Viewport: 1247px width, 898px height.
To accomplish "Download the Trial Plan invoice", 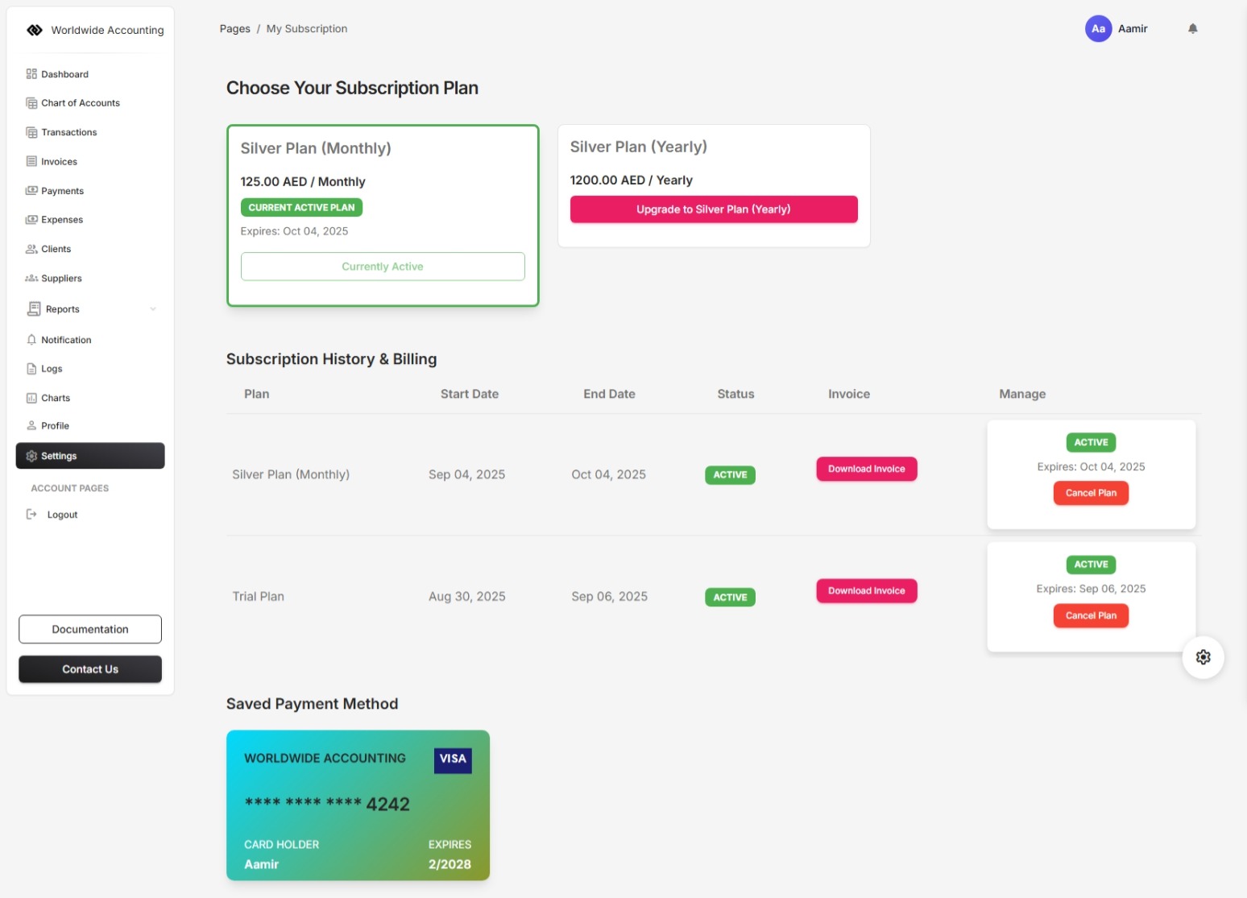I will click(866, 590).
